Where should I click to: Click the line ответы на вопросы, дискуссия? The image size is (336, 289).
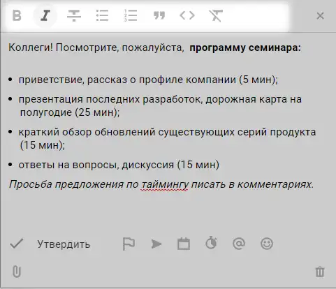coord(119,165)
